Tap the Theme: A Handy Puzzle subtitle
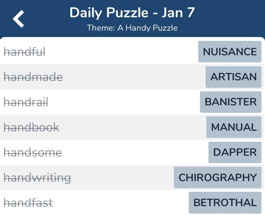Viewport: 265px width, 215px height. (132, 28)
